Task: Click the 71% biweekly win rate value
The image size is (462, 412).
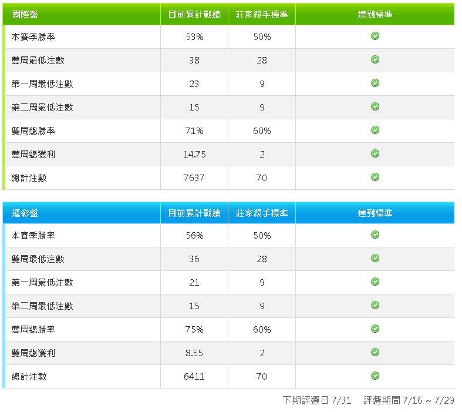Action: tap(194, 131)
